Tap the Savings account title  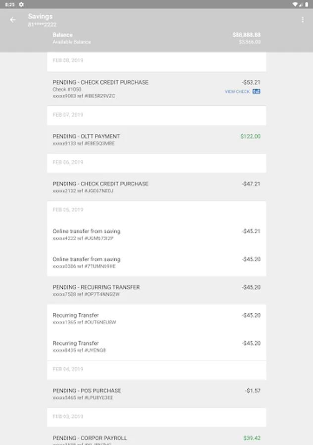(40, 16)
